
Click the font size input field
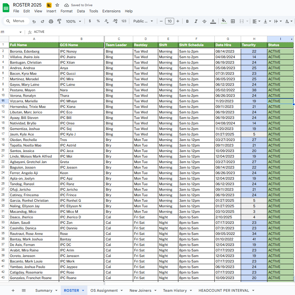[x=170, y=21]
